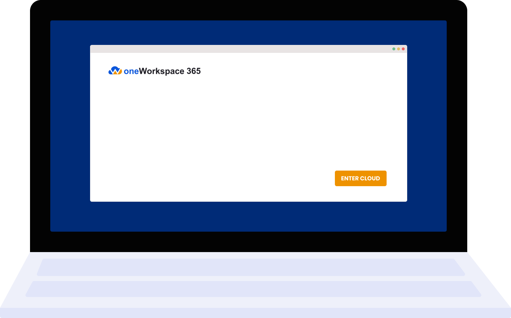
Task: Click the oneWorkspace 365 cloud logo icon
Action: click(x=115, y=71)
